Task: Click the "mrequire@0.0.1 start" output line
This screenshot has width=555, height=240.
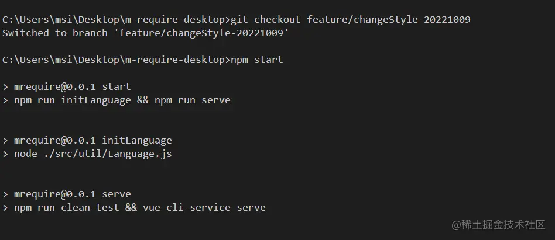Action: coord(73,87)
